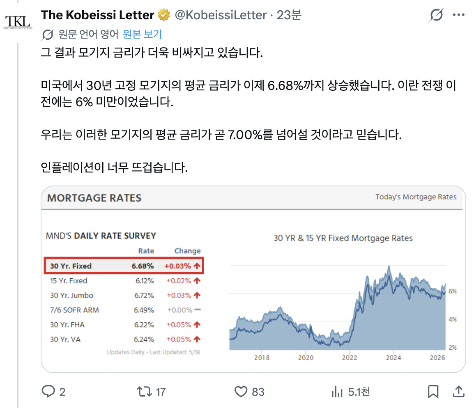Click the reply speech bubble icon
The image size is (474, 408).
[48, 392]
